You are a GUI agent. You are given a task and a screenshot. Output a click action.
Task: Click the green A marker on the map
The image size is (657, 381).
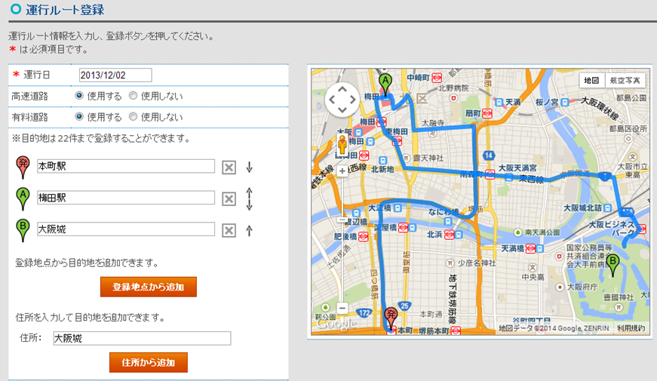(x=385, y=84)
